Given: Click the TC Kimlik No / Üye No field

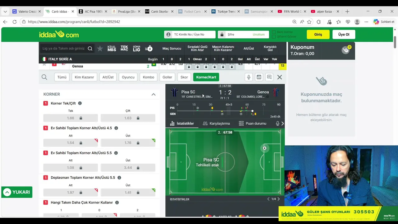Looking at the screenshot, I should pos(190,35).
